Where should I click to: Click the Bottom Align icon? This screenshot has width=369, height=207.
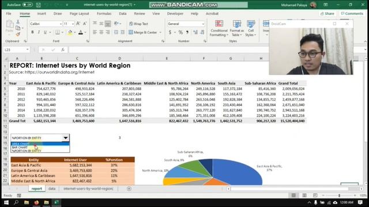coord(108,24)
